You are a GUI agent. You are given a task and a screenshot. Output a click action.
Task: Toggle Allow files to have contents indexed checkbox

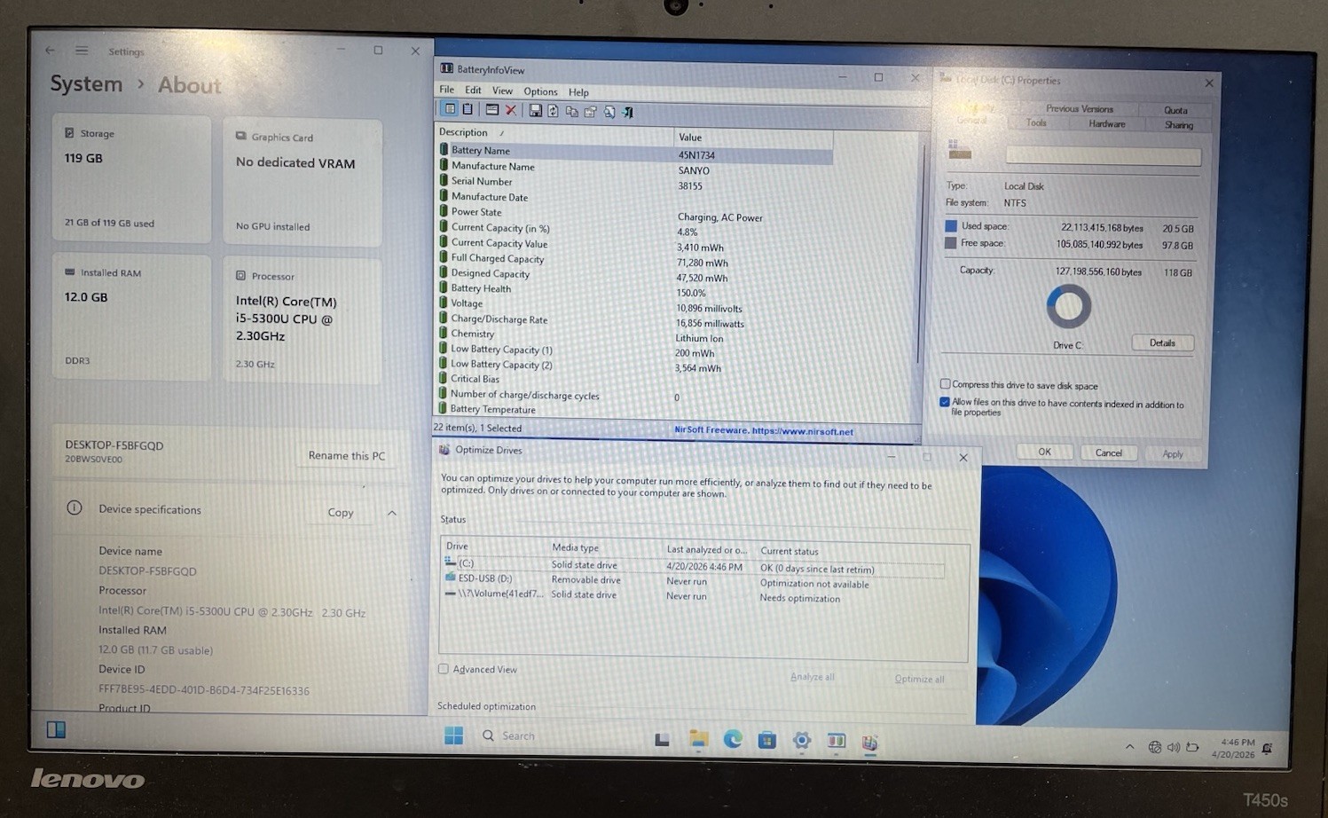coord(945,402)
